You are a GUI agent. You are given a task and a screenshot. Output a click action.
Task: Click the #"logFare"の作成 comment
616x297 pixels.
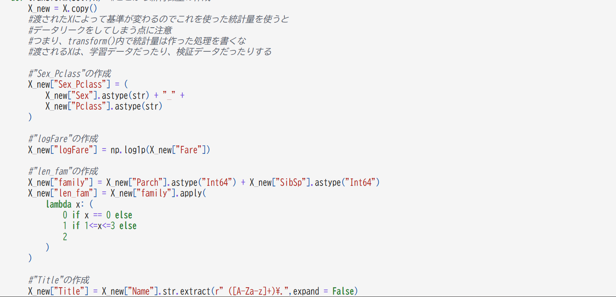click(63, 139)
